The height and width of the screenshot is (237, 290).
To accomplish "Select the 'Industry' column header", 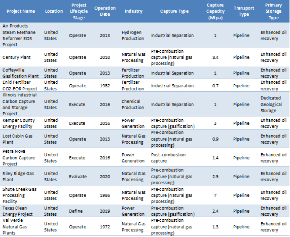I will (133, 11).
